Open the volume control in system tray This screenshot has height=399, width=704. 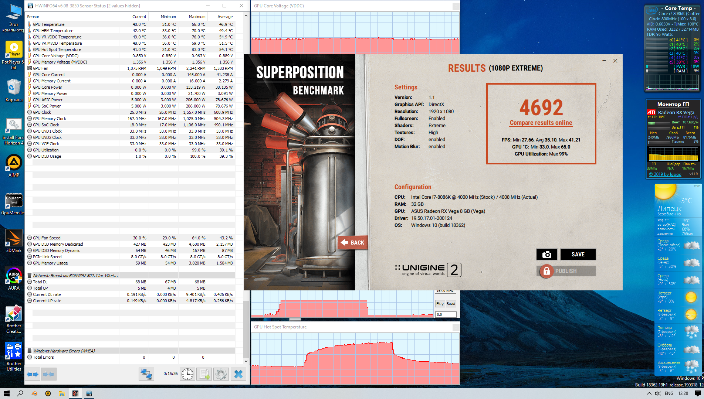658,393
